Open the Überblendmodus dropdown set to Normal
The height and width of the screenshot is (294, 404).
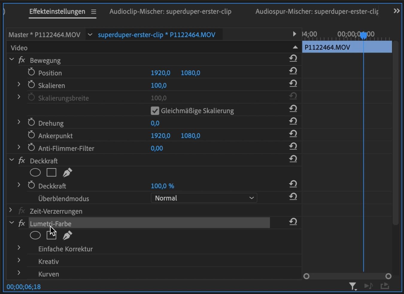point(204,198)
